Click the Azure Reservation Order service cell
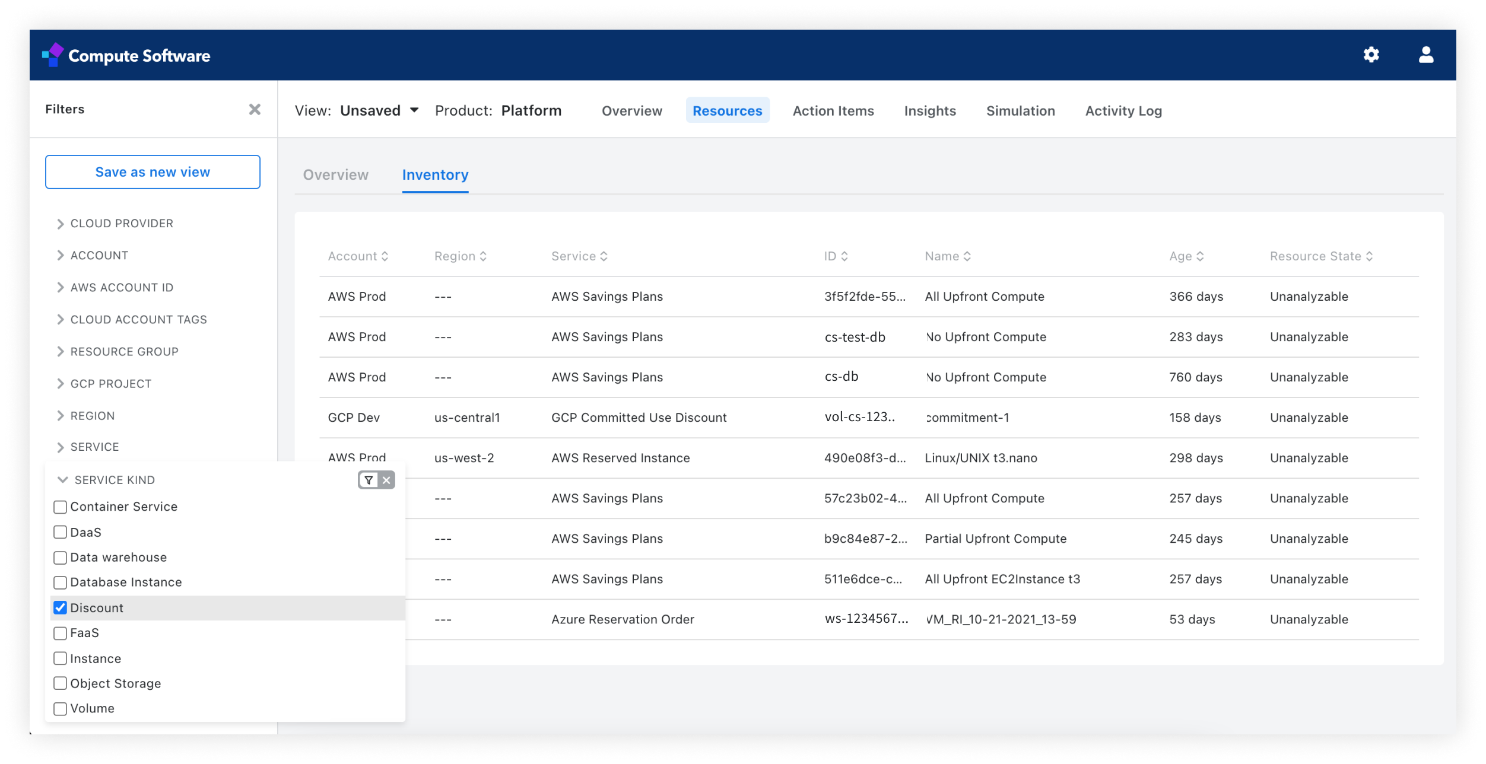Viewport: 1486px width, 764px height. [x=623, y=619]
